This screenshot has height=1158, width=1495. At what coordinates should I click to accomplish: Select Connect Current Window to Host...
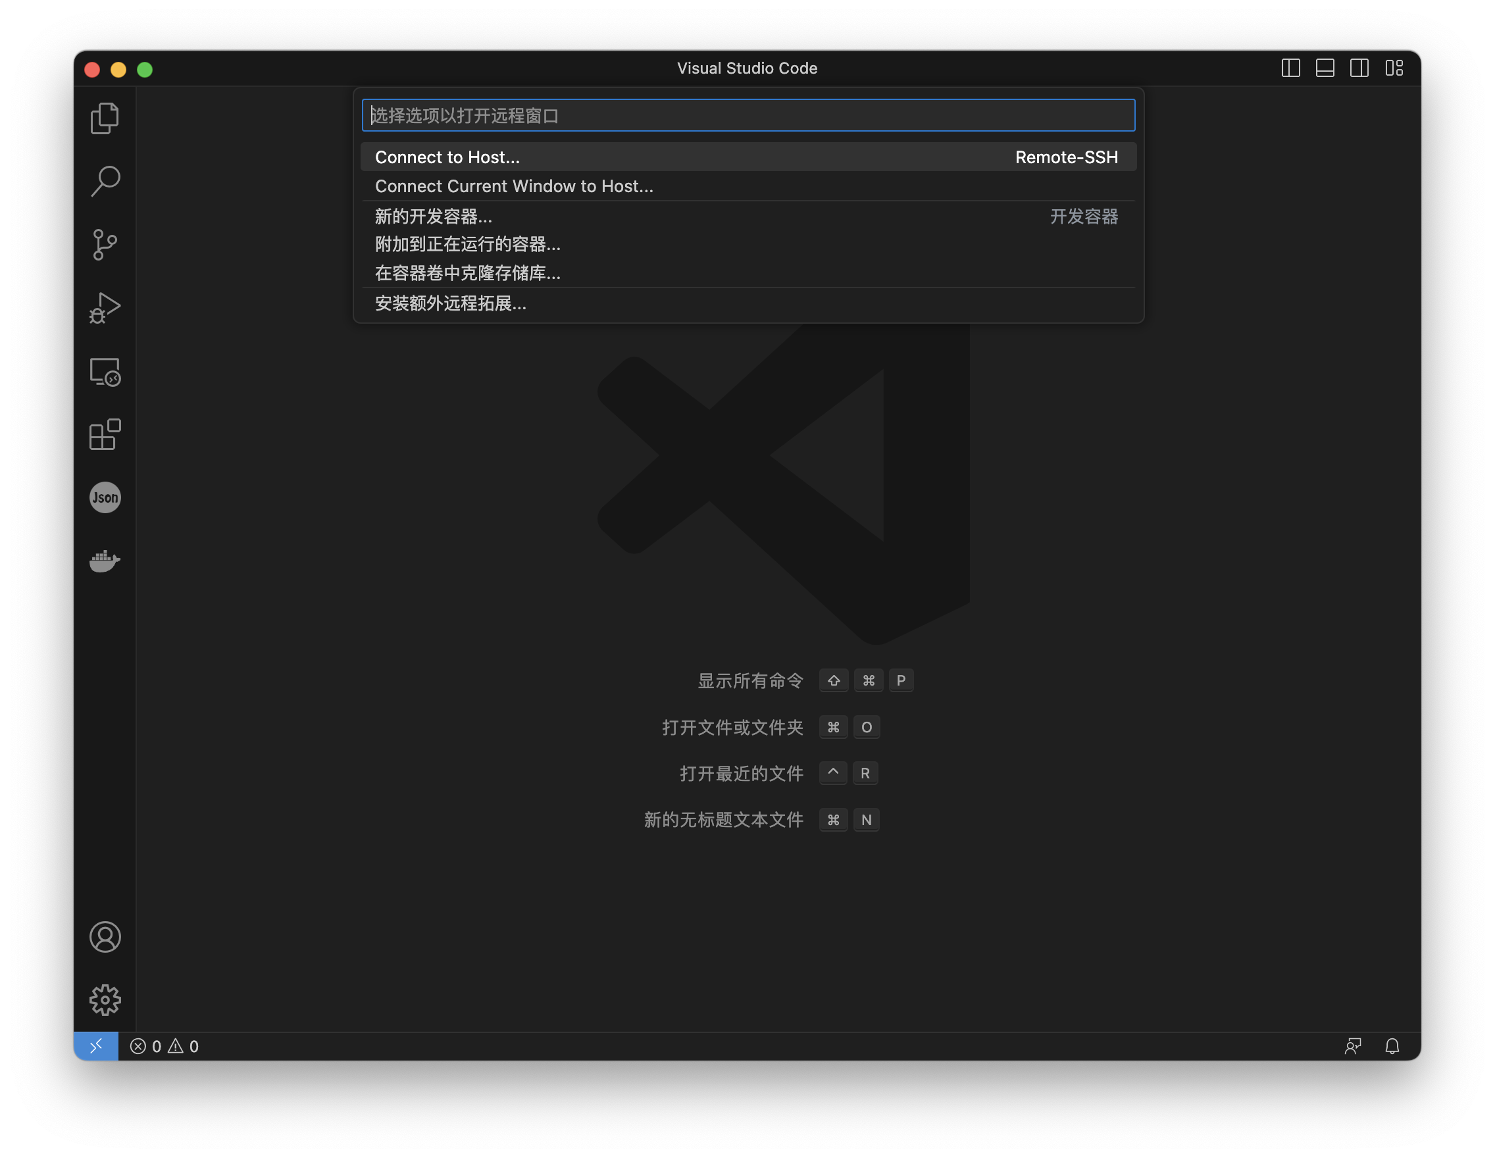pyautogui.click(x=748, y=186)
